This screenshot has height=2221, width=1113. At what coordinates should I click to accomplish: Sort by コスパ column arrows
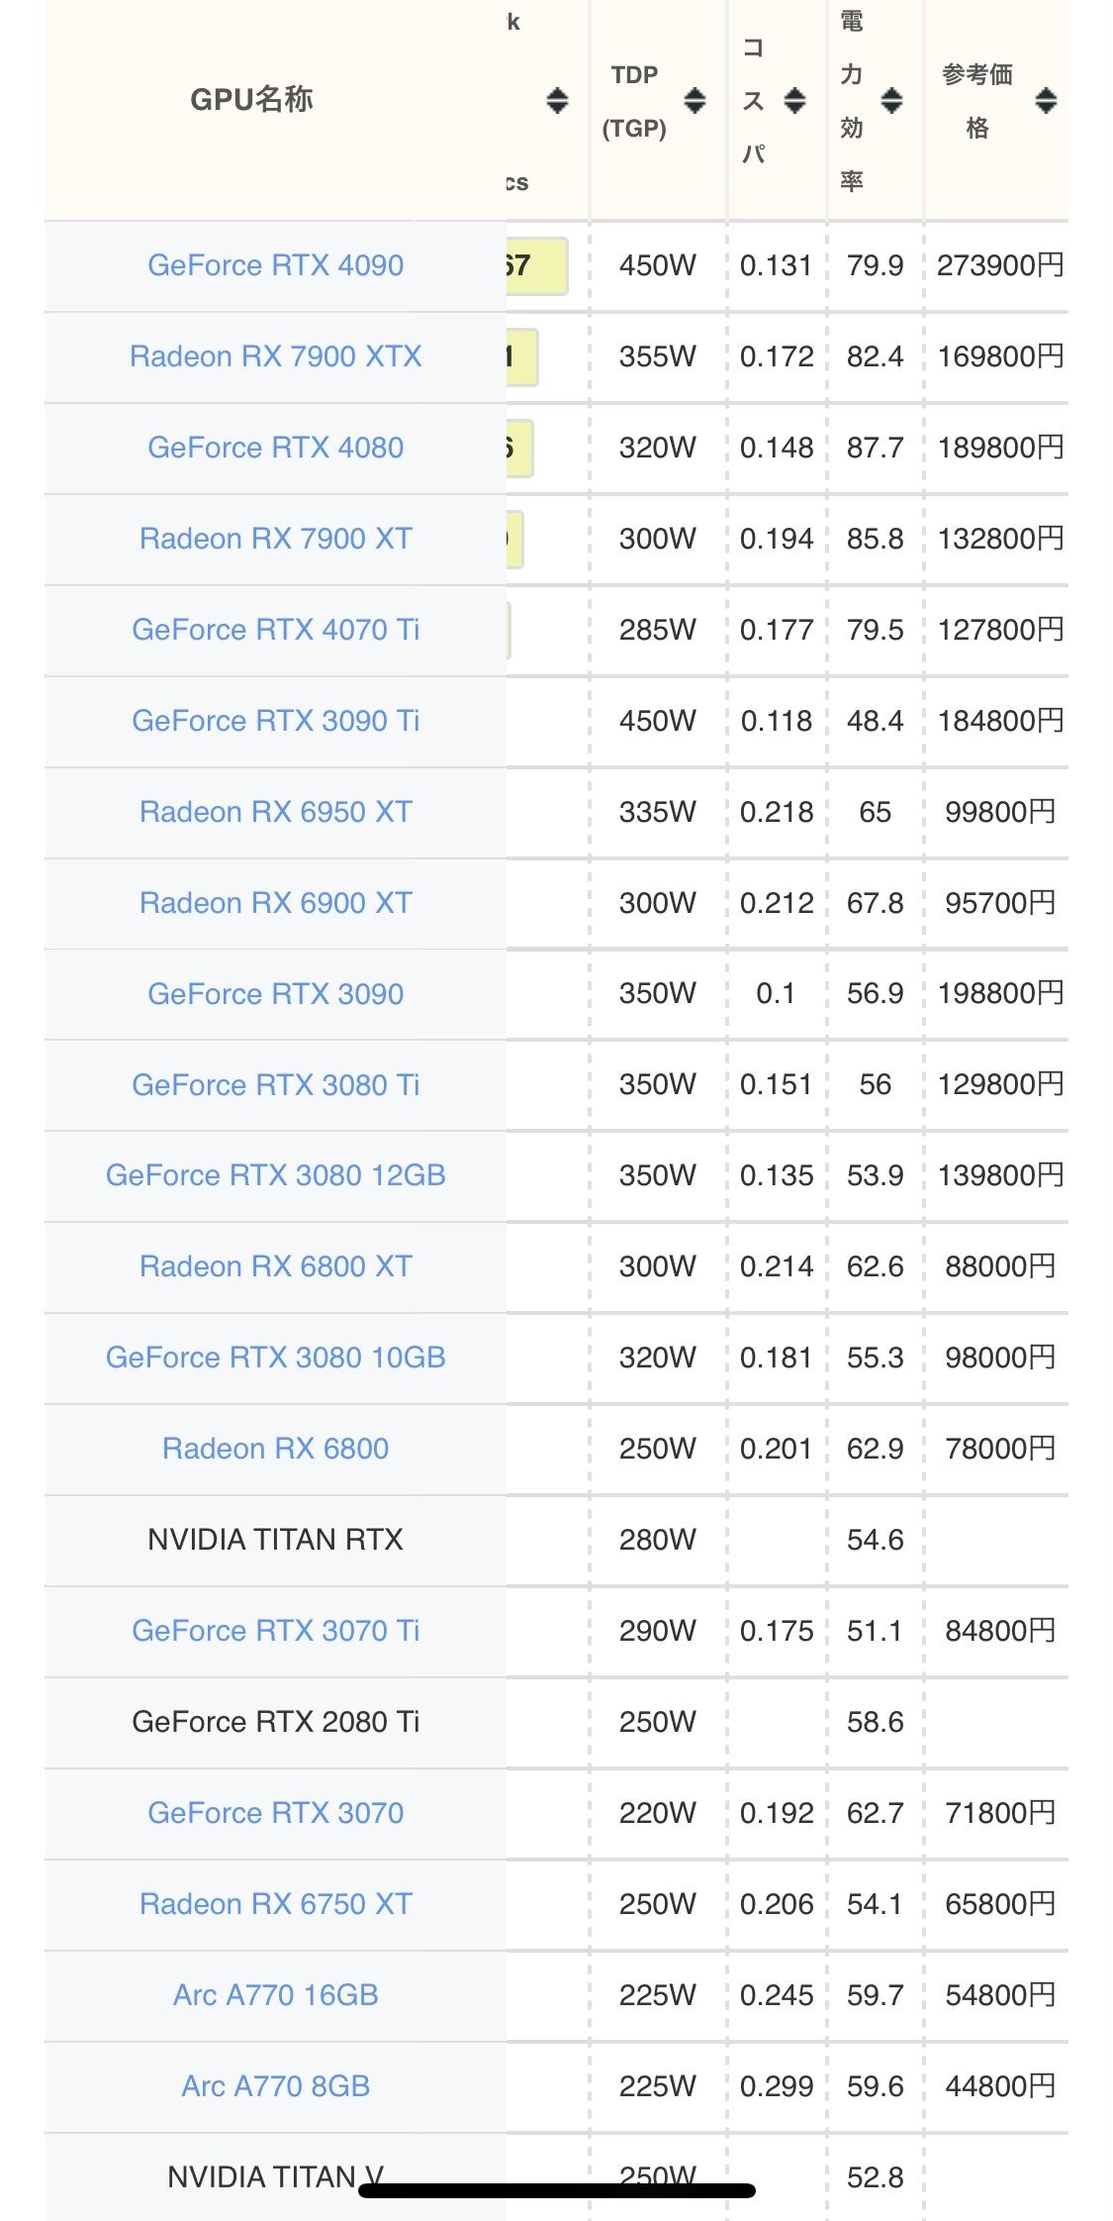[794, 100]
